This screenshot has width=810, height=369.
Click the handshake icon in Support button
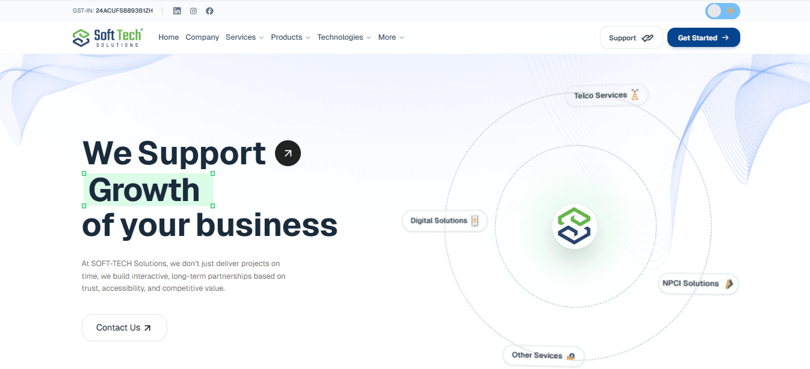[647, 38]
